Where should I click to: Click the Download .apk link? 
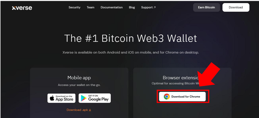pos(79,110)
